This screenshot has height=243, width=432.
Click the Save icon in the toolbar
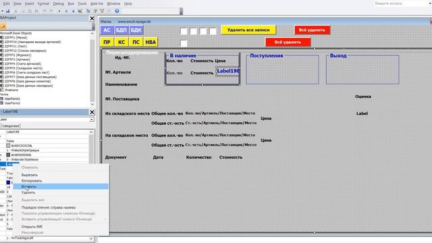coord(8,11)
